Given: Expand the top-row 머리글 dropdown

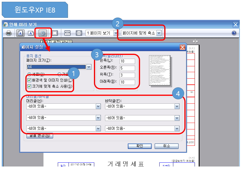Looking at the screenshot, I should [98, 106].
